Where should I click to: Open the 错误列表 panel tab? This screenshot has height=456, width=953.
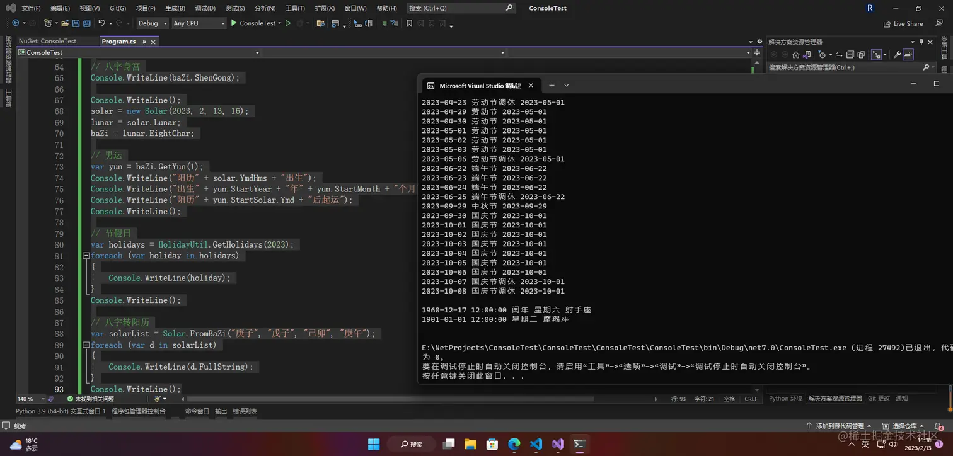coord(245,411)
